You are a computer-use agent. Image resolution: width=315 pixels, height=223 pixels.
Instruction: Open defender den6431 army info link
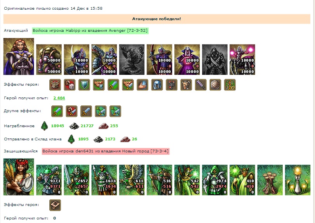106,151
